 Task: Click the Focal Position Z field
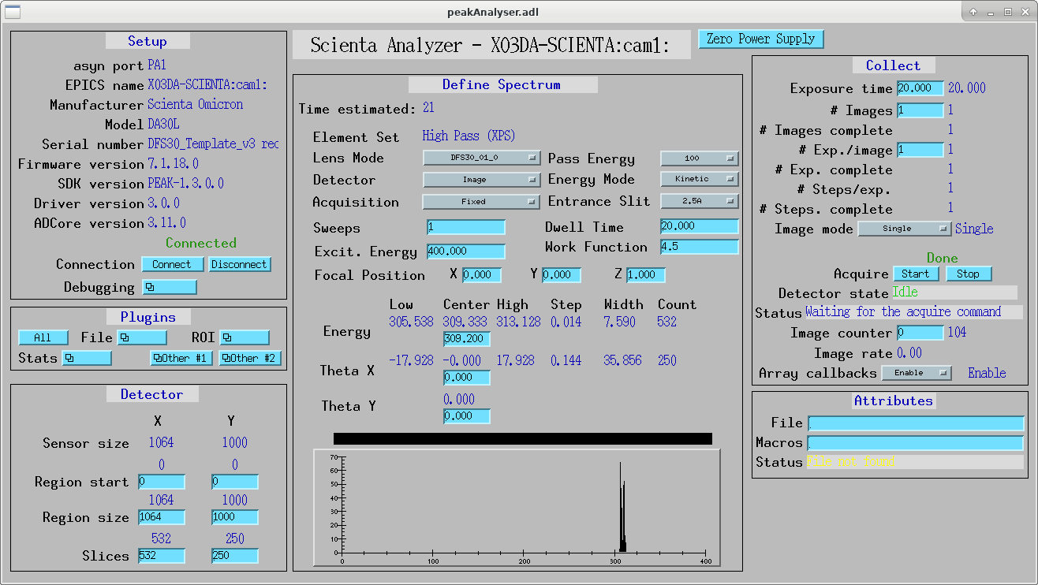tap(646, 275)
